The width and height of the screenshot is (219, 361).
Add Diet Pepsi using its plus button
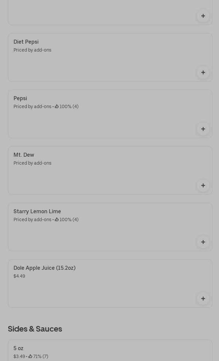pyautogui.click(x=203, y=72)
